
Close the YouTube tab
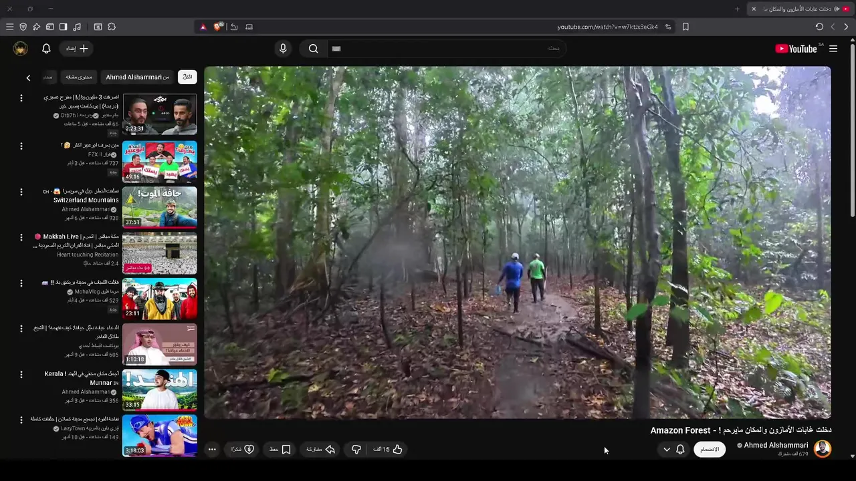point(754,9)
